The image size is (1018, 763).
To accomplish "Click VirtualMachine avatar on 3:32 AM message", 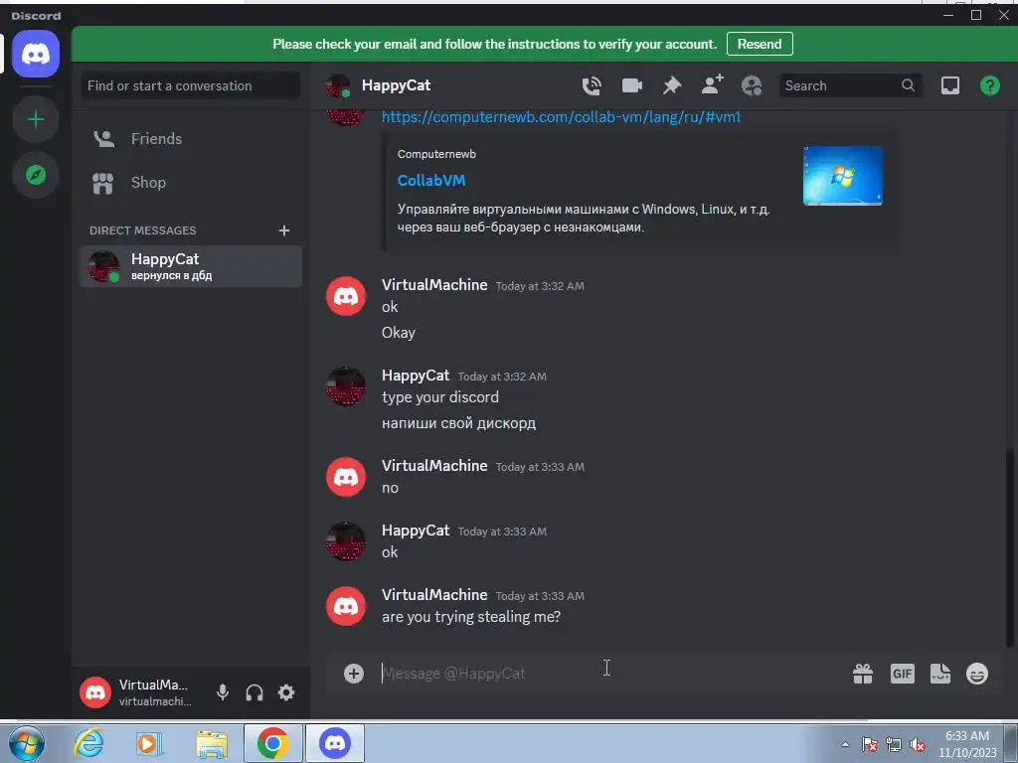I will (x=345, y=296).
